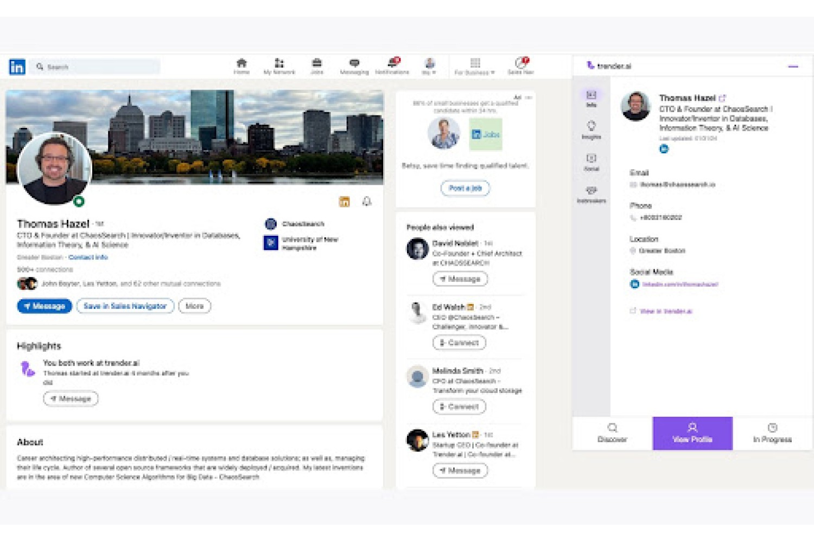The image size is (814, 542).
Task: Connect with Ed Walsh
Action: coord(459,343)
